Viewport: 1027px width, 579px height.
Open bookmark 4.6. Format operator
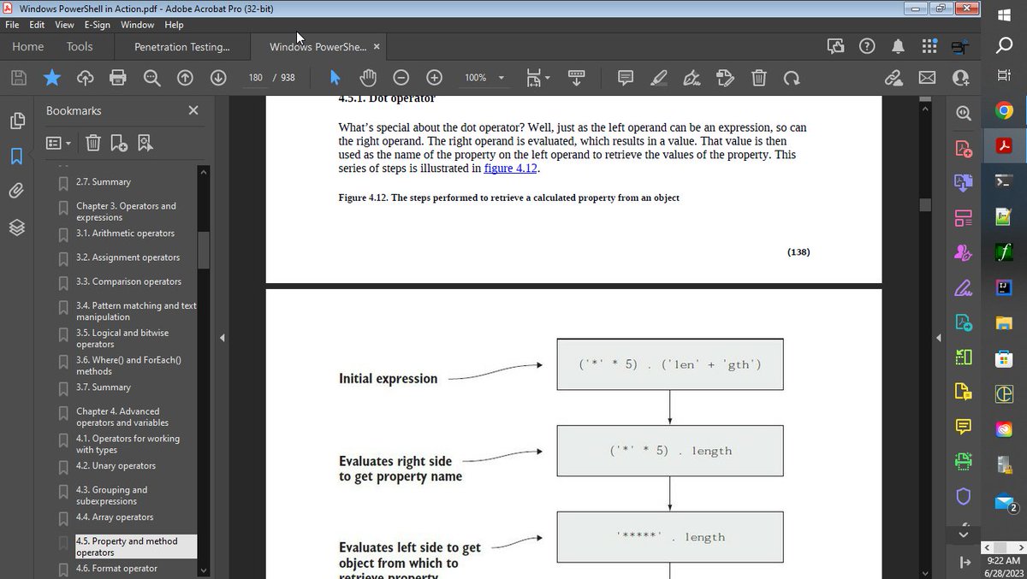point(116,569)
